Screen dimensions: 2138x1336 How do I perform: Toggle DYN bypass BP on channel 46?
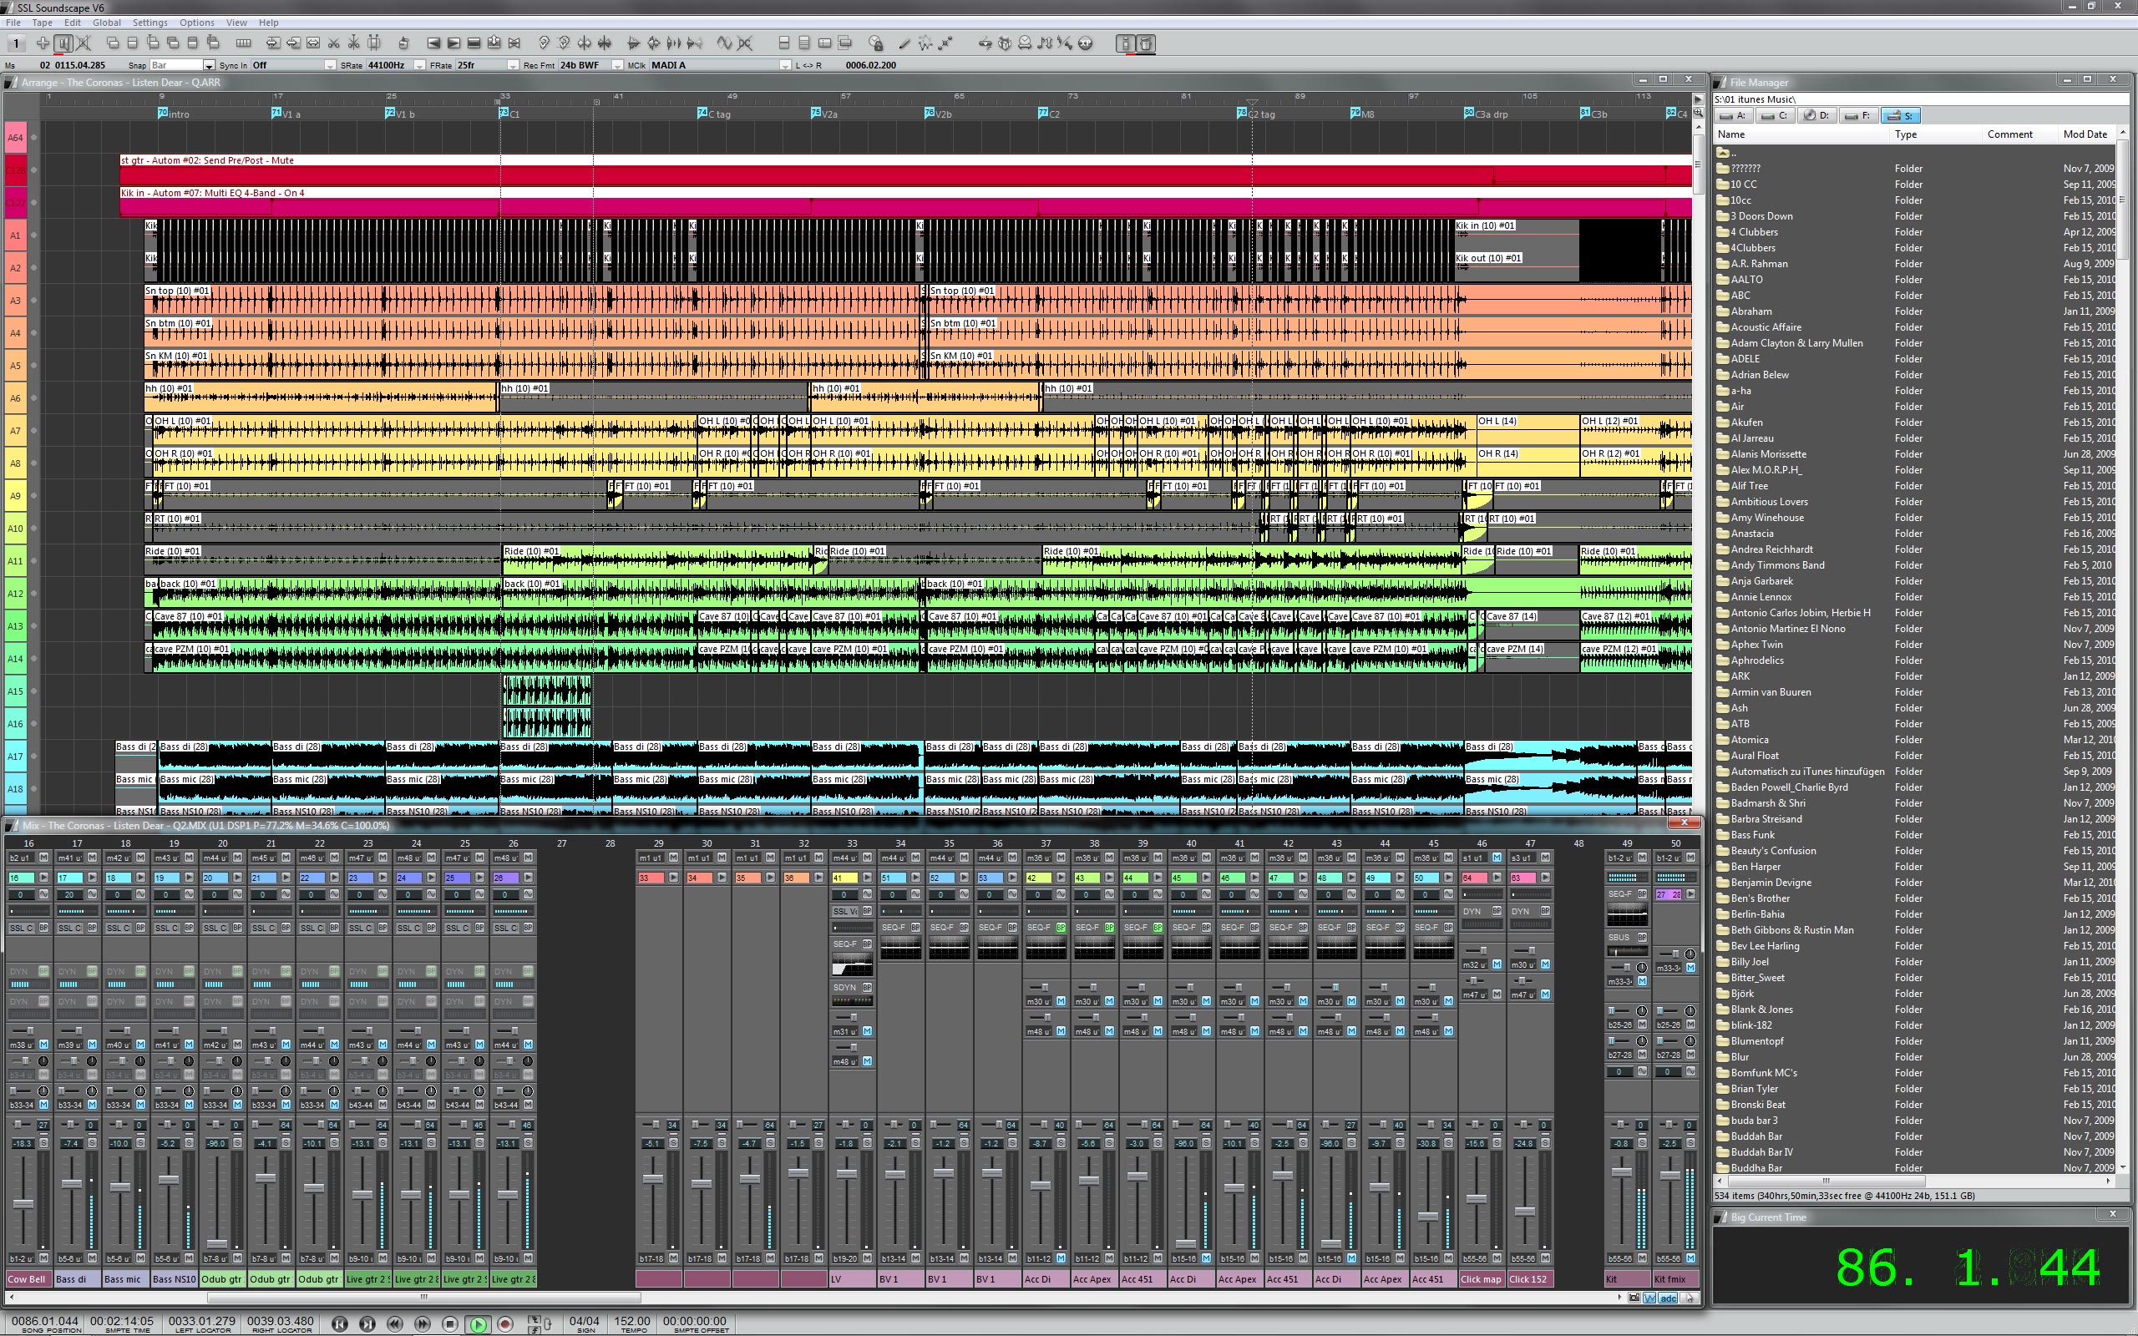1497,911
